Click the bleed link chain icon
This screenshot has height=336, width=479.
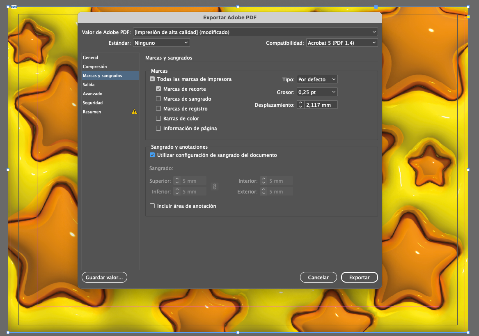[x=214, y=186]
